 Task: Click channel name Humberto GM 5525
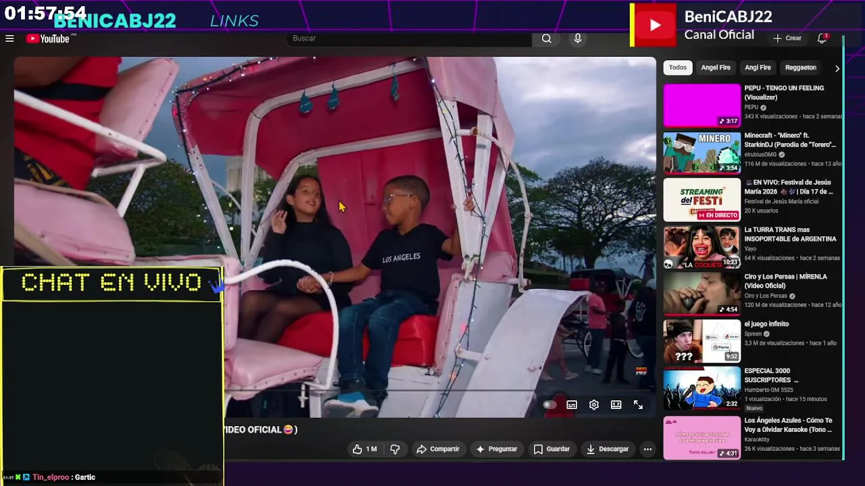click(770, 389)
